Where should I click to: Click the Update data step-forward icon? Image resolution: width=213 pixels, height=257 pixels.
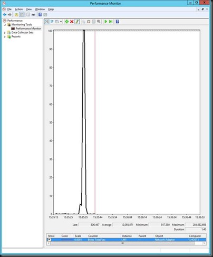111,22
